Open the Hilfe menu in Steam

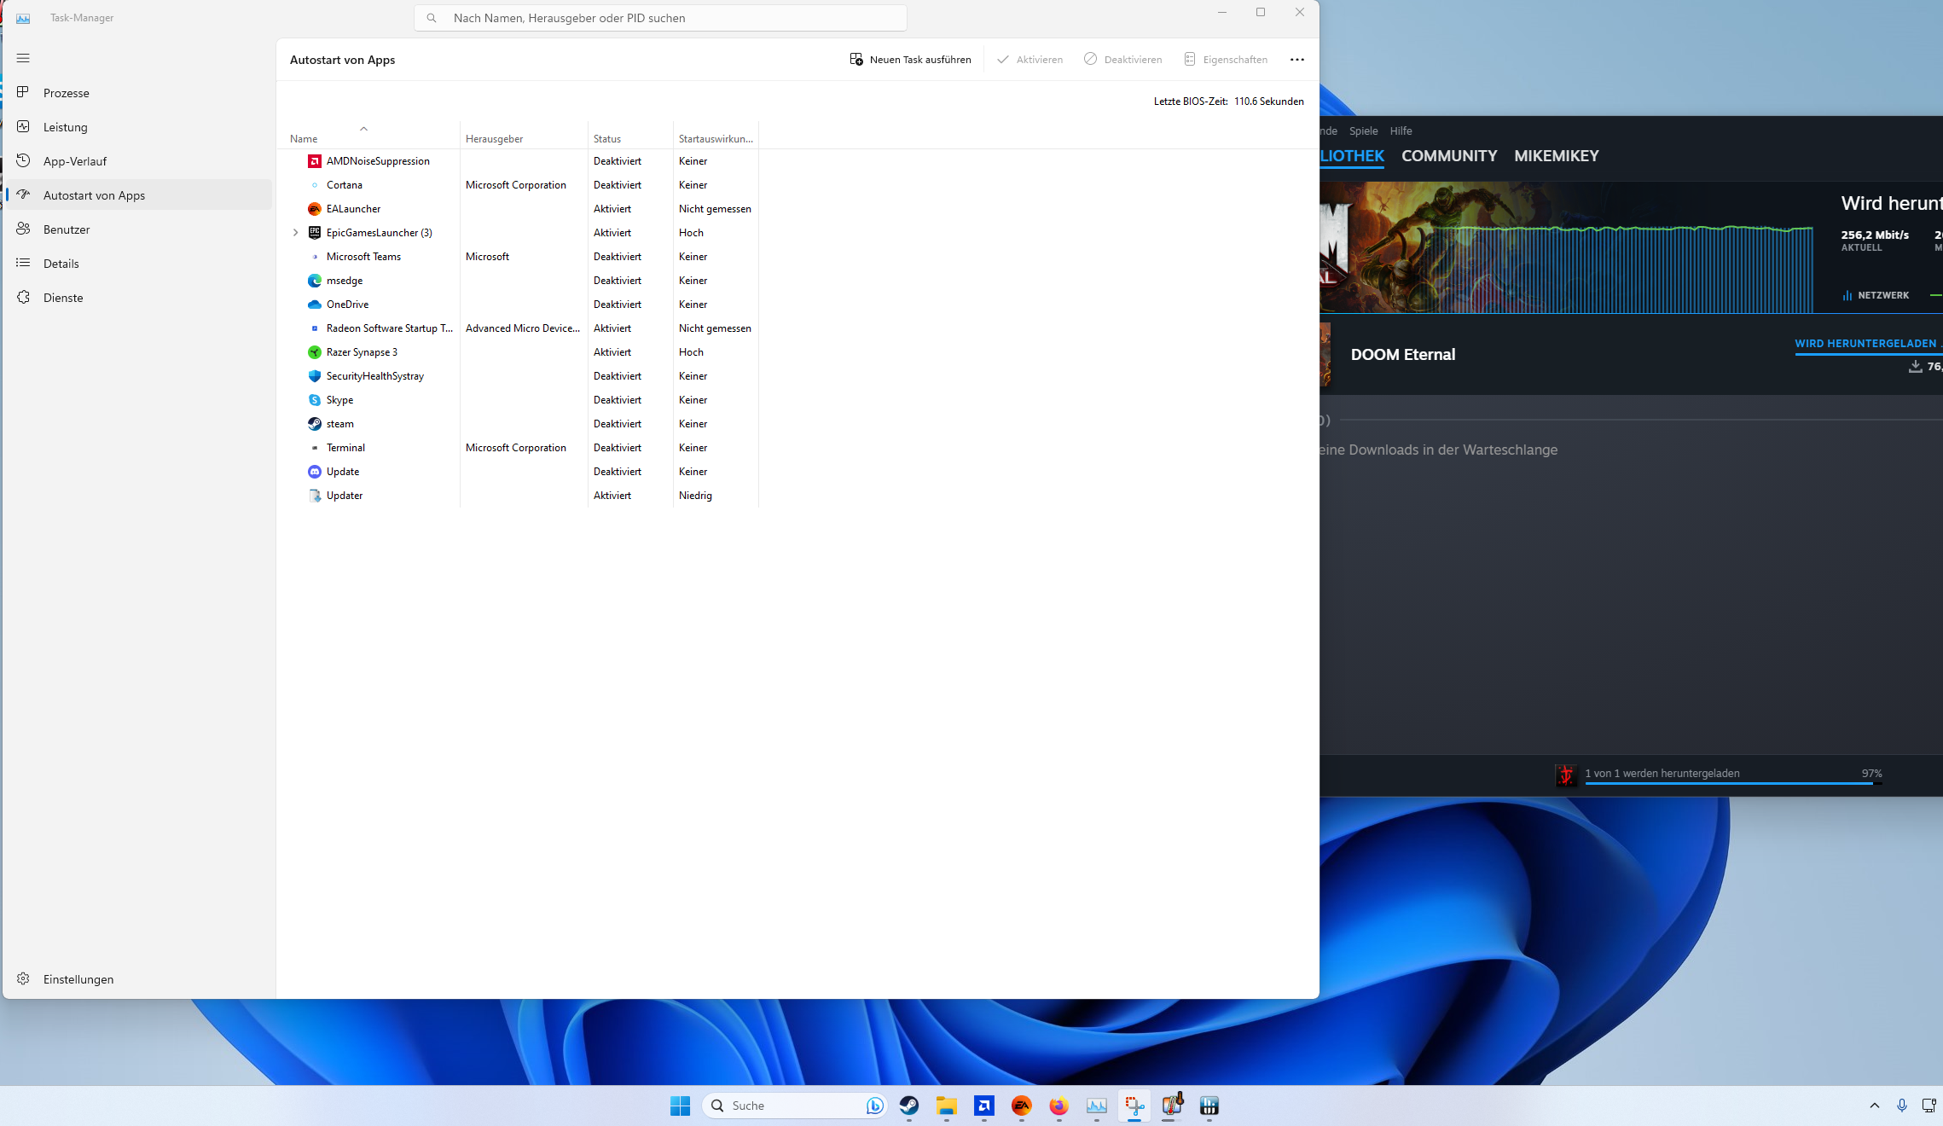pos(1401,131)
